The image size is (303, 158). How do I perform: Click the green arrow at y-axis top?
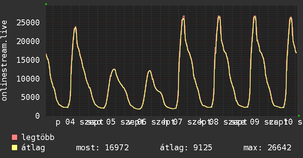tap(46, 4)
